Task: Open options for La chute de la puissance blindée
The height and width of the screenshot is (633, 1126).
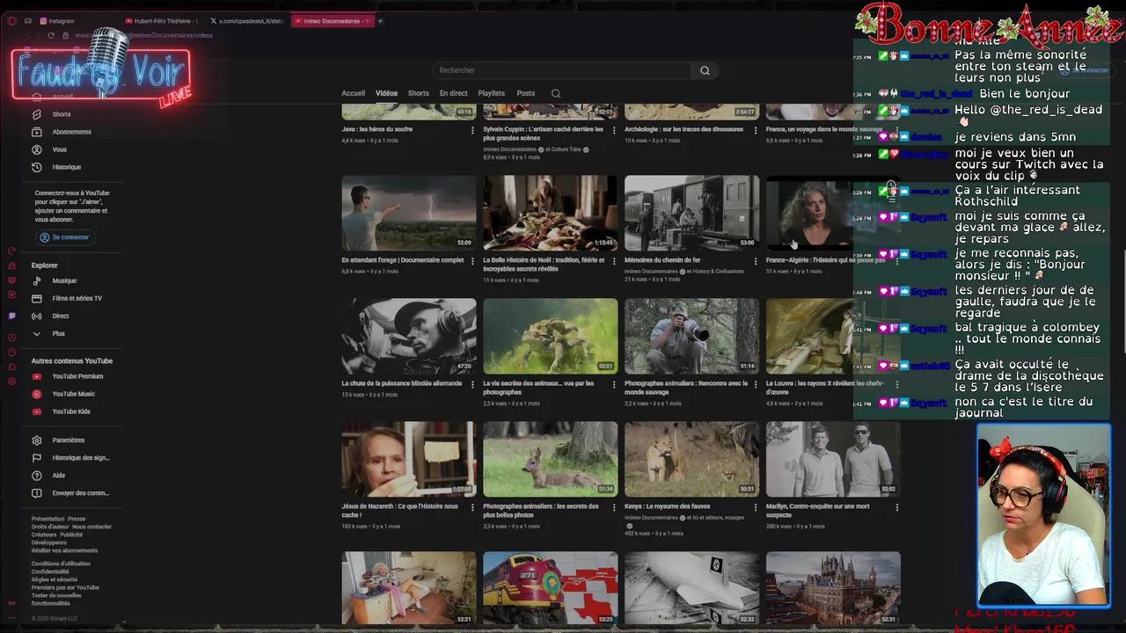Action: point(472,383)
